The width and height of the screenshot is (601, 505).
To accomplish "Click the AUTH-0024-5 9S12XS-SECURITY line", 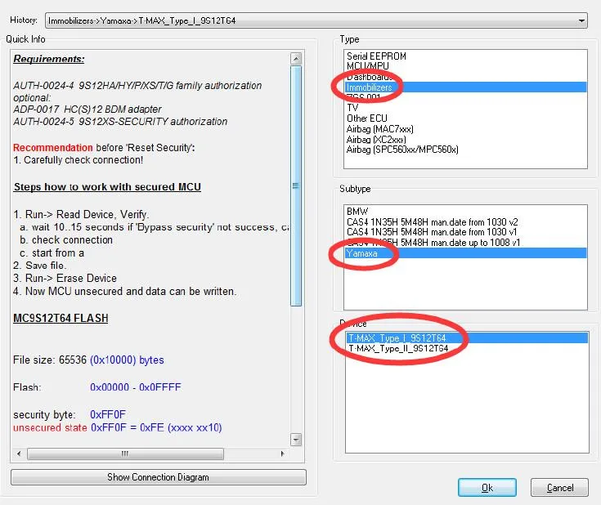I will click(x=120, y=122).
